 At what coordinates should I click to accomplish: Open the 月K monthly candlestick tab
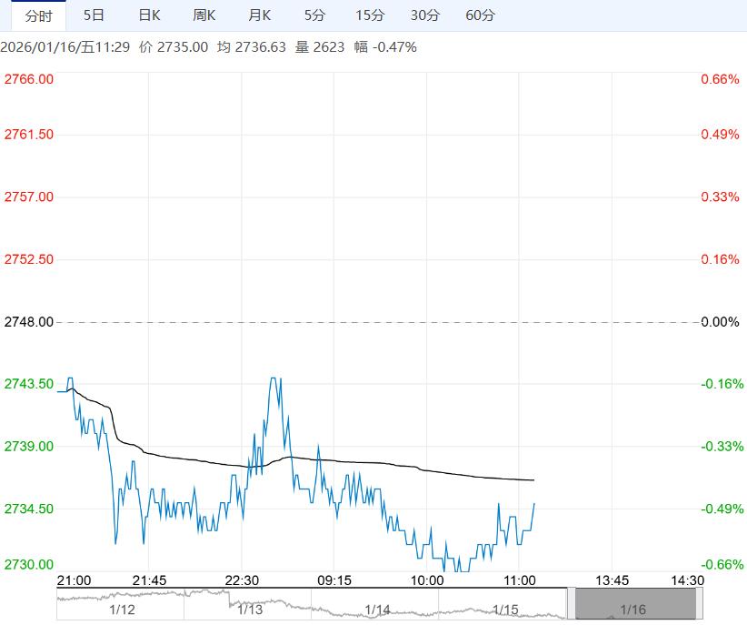[260, 15]
